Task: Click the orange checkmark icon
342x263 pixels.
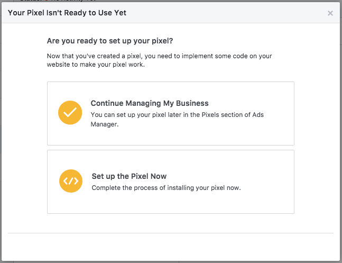Action: [70, 113]
